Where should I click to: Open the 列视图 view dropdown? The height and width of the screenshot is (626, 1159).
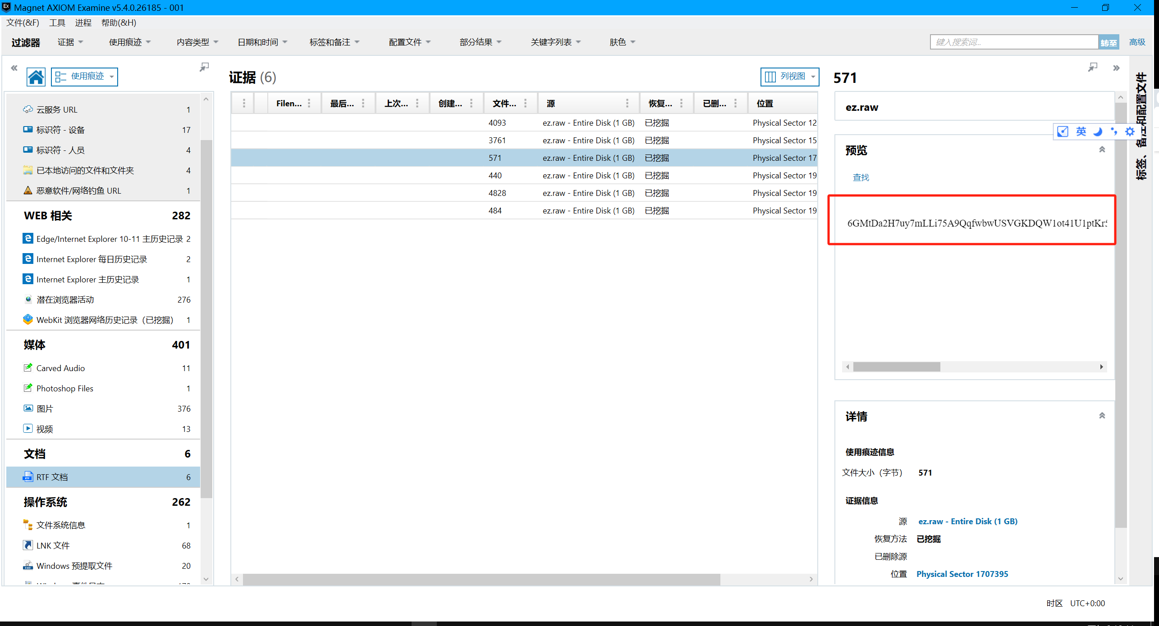click(x=790, y=77)
